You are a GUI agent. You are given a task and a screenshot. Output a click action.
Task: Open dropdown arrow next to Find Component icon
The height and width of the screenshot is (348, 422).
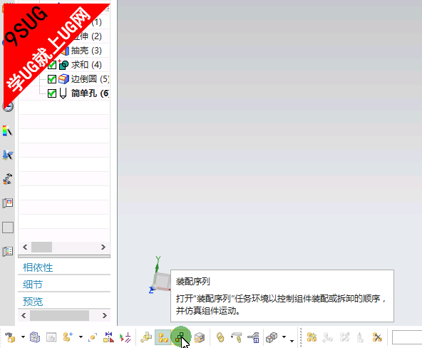pyautogui.click(x=23, y=337)
